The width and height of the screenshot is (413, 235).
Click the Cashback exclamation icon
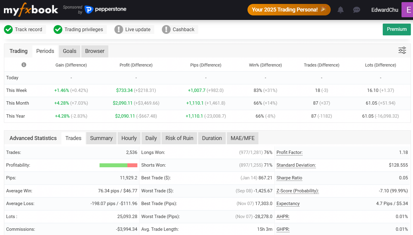pos(166,29)
